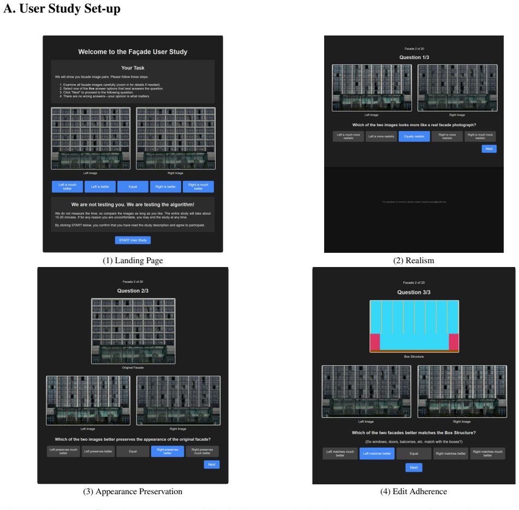Choose 'Right is much more realistic' option

coord(480,137)
